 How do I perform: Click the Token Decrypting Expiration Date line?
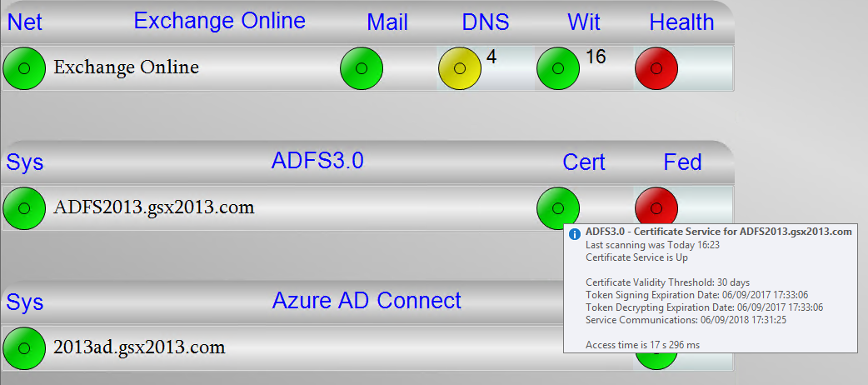click(x=704, y=307)
